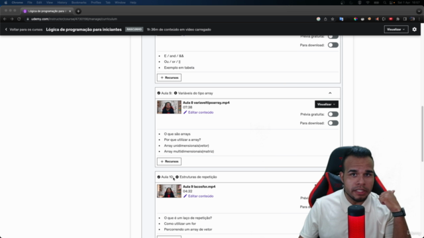The width and height of the screenshot is (424, 238).
Task: Open the course settings gear icon
Action: click(414, 29)
